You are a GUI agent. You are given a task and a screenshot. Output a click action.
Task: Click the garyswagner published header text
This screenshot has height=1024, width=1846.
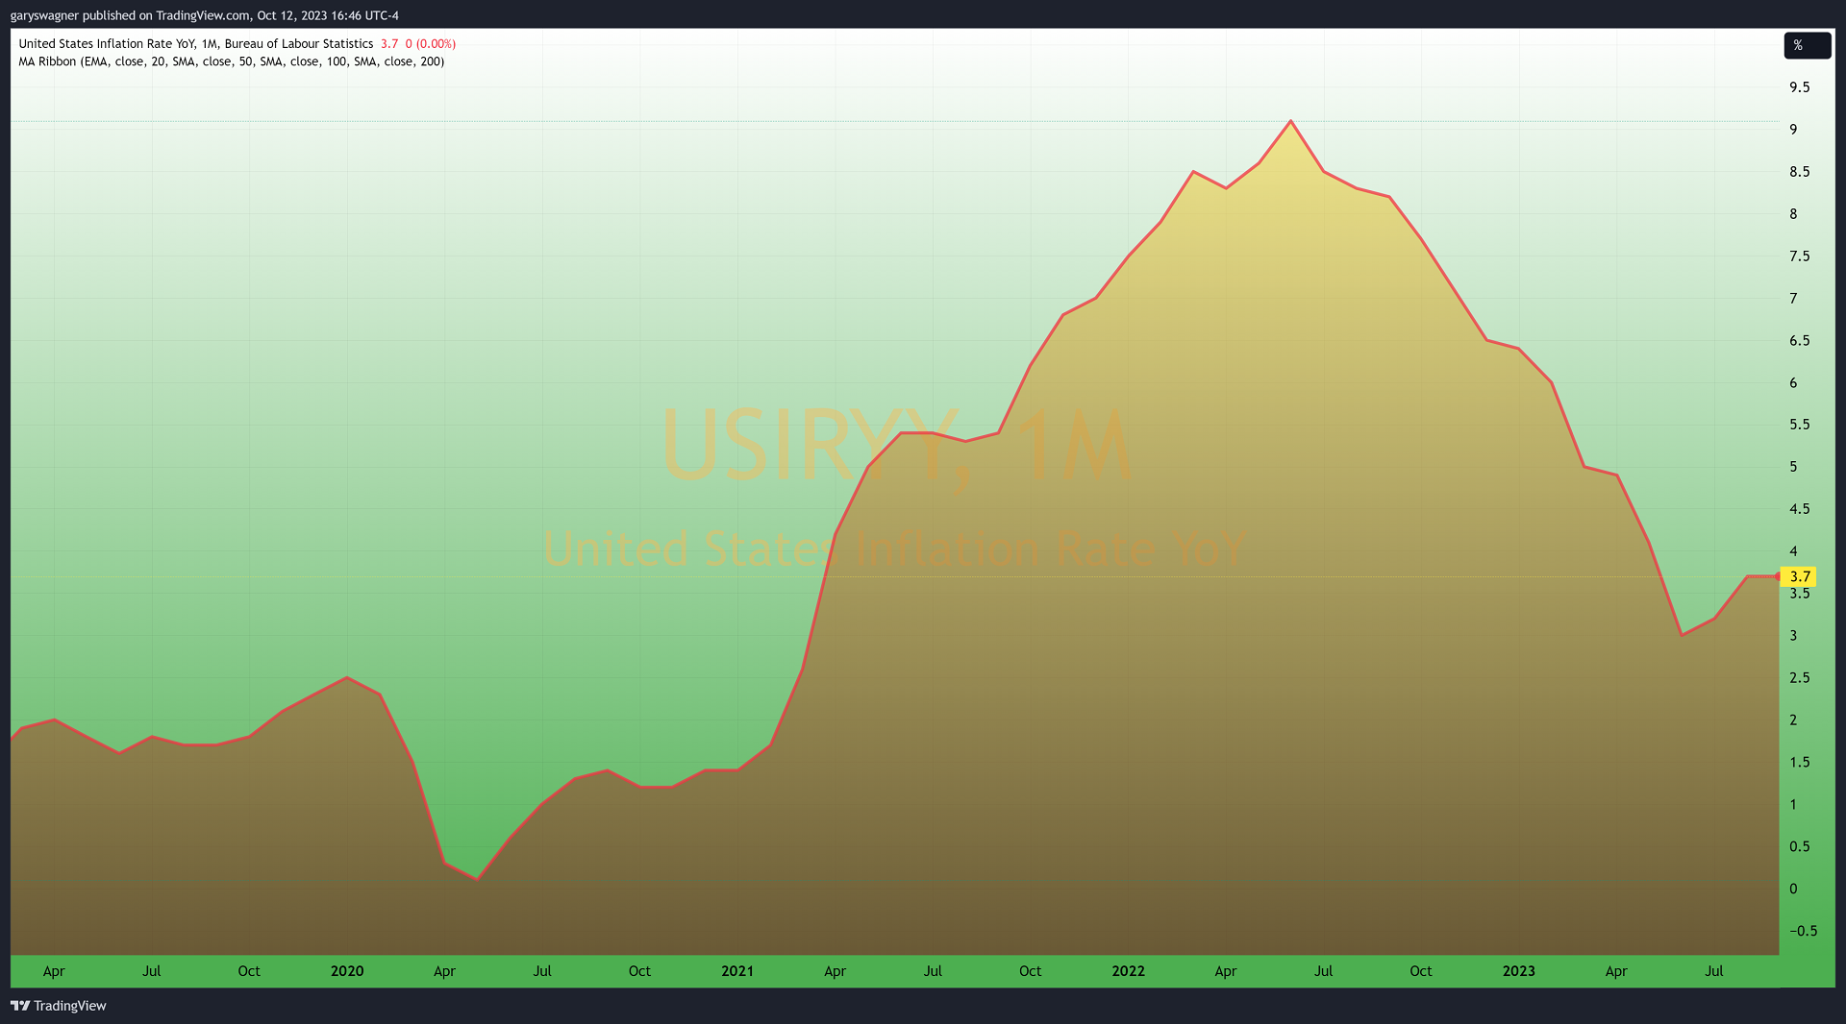tap(204, 15)
